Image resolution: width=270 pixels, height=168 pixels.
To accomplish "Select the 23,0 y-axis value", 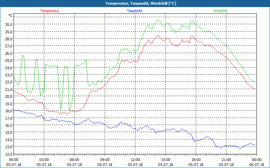I will click(9, 75).
